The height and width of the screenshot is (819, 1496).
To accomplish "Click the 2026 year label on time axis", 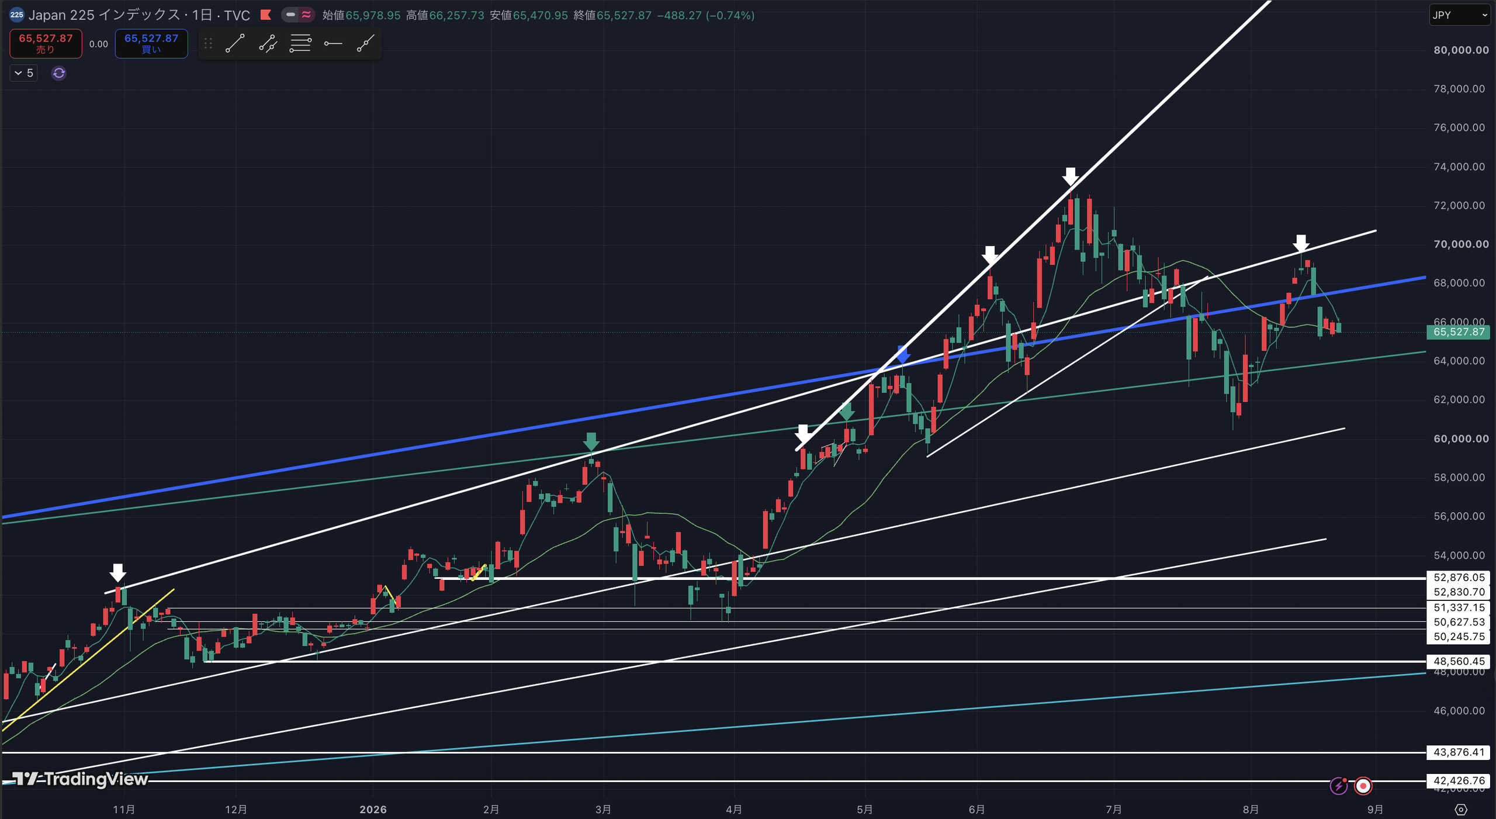I will (x=373, y=810).
